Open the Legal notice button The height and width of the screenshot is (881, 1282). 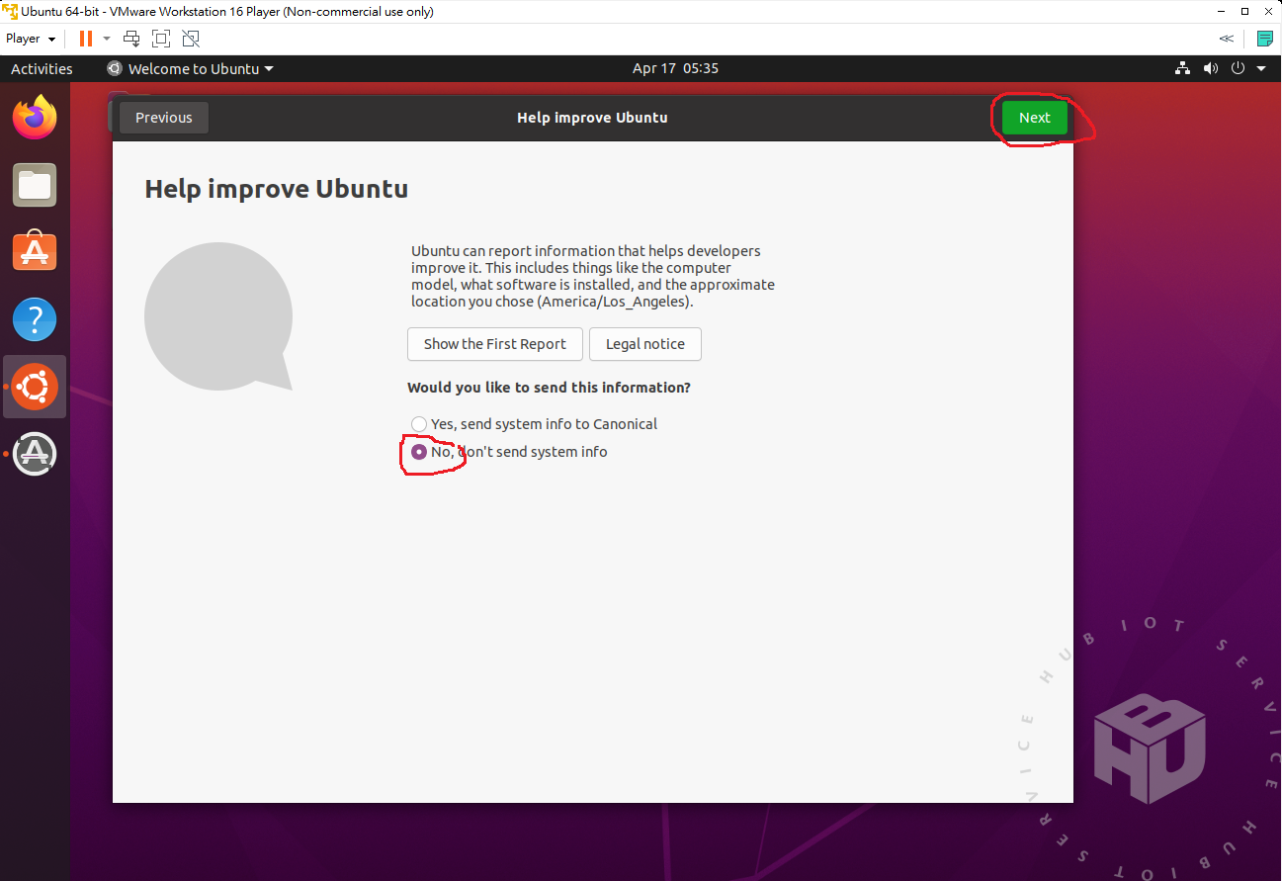tap(645, 344)
